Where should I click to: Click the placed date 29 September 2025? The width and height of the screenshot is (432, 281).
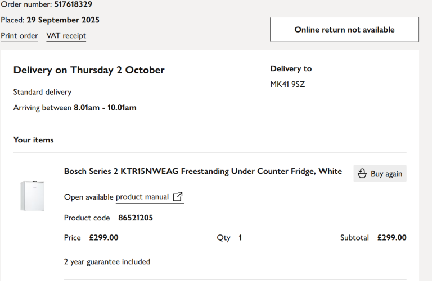(x=63, y=20)
